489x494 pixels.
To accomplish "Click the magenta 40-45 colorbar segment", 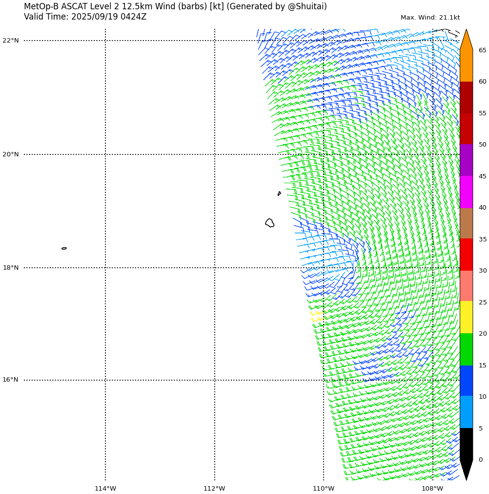I will coord(466,192).
